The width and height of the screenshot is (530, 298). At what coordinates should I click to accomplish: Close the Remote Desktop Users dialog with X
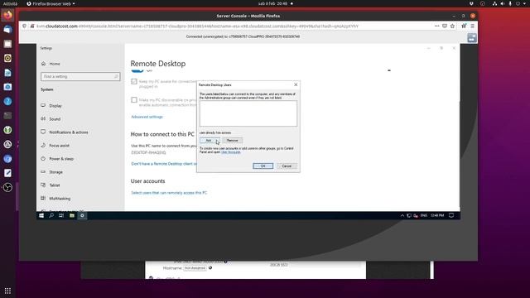point(296,84)
